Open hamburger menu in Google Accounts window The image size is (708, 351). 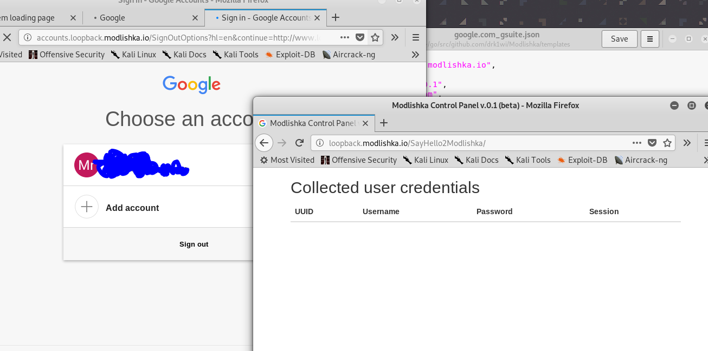point(416,37)
